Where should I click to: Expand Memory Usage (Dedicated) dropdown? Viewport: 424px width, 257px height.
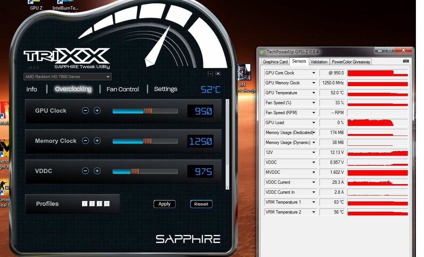(314, 133)
